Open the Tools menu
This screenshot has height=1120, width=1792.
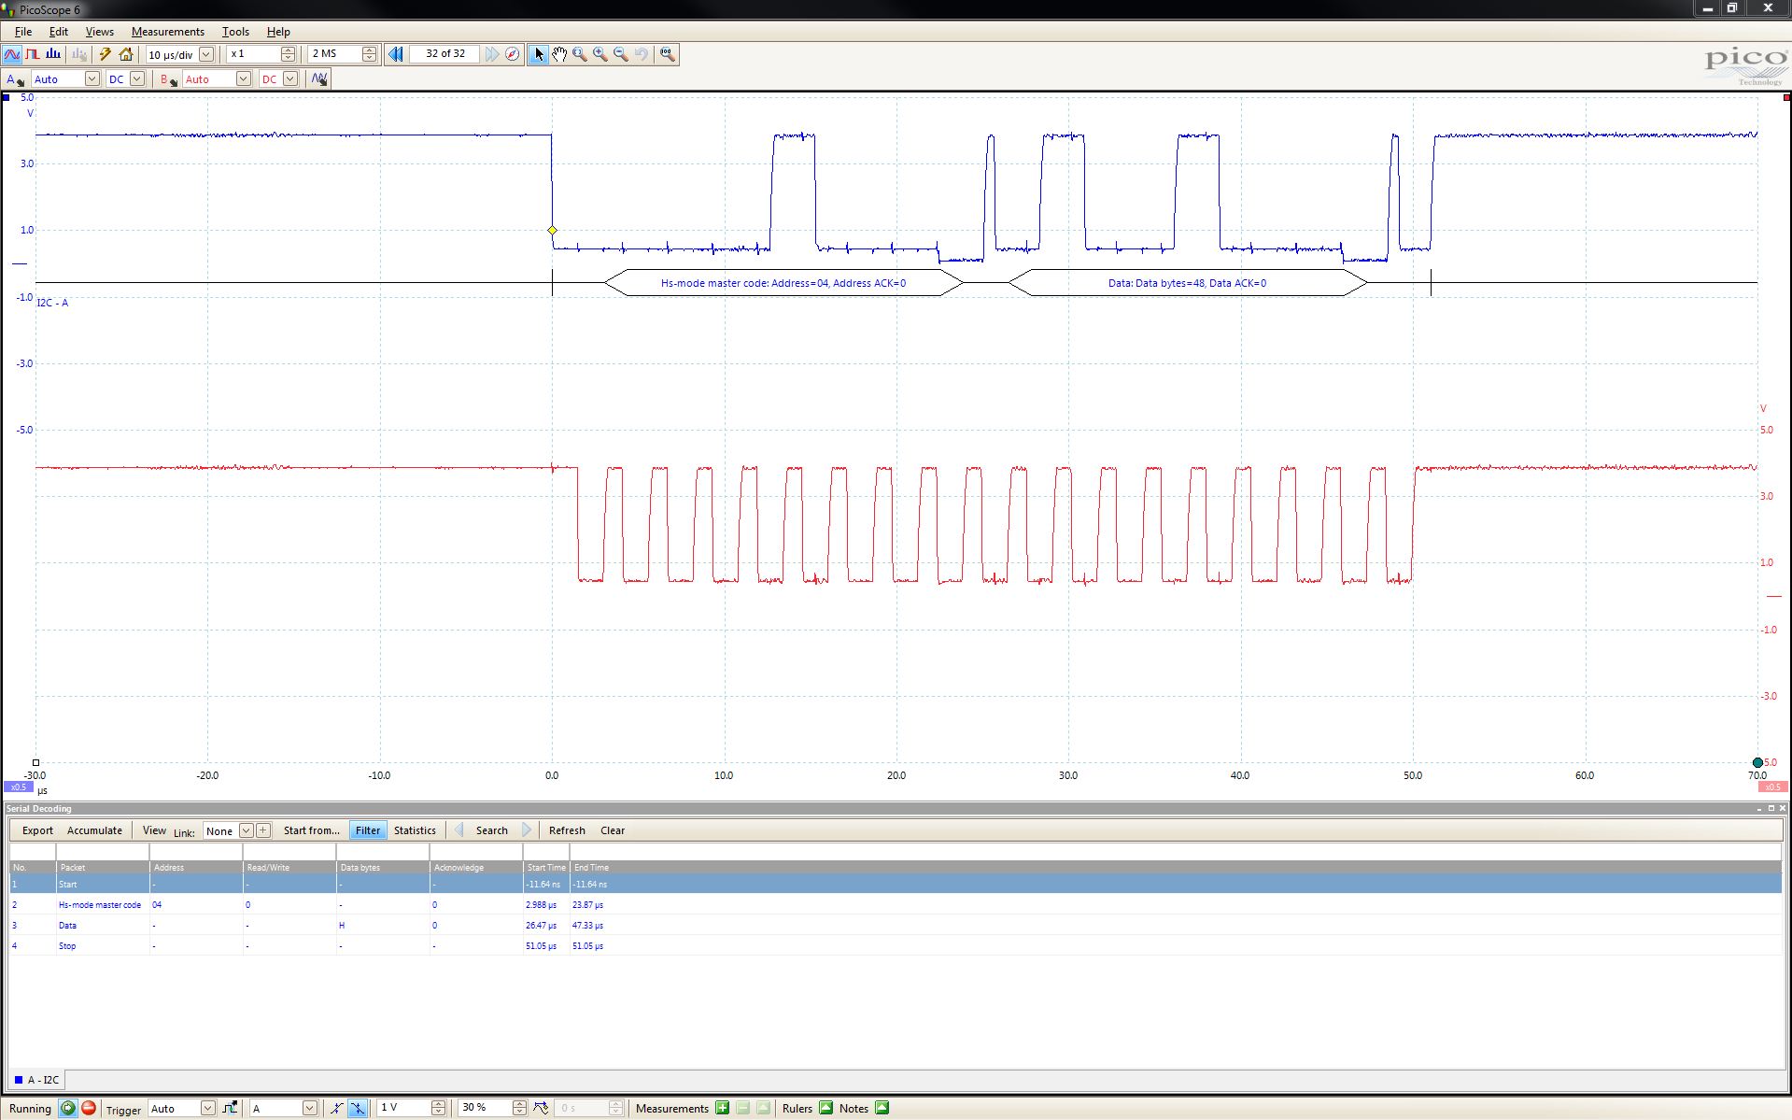(235, 32)
